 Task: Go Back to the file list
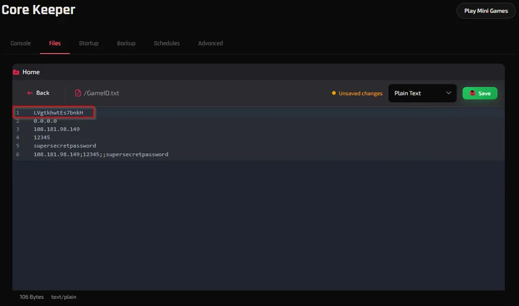click(x=39, y=93)
